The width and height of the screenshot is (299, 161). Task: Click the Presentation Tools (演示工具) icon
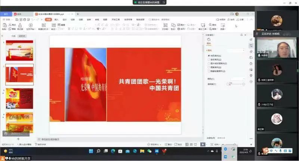click(203, 25)
